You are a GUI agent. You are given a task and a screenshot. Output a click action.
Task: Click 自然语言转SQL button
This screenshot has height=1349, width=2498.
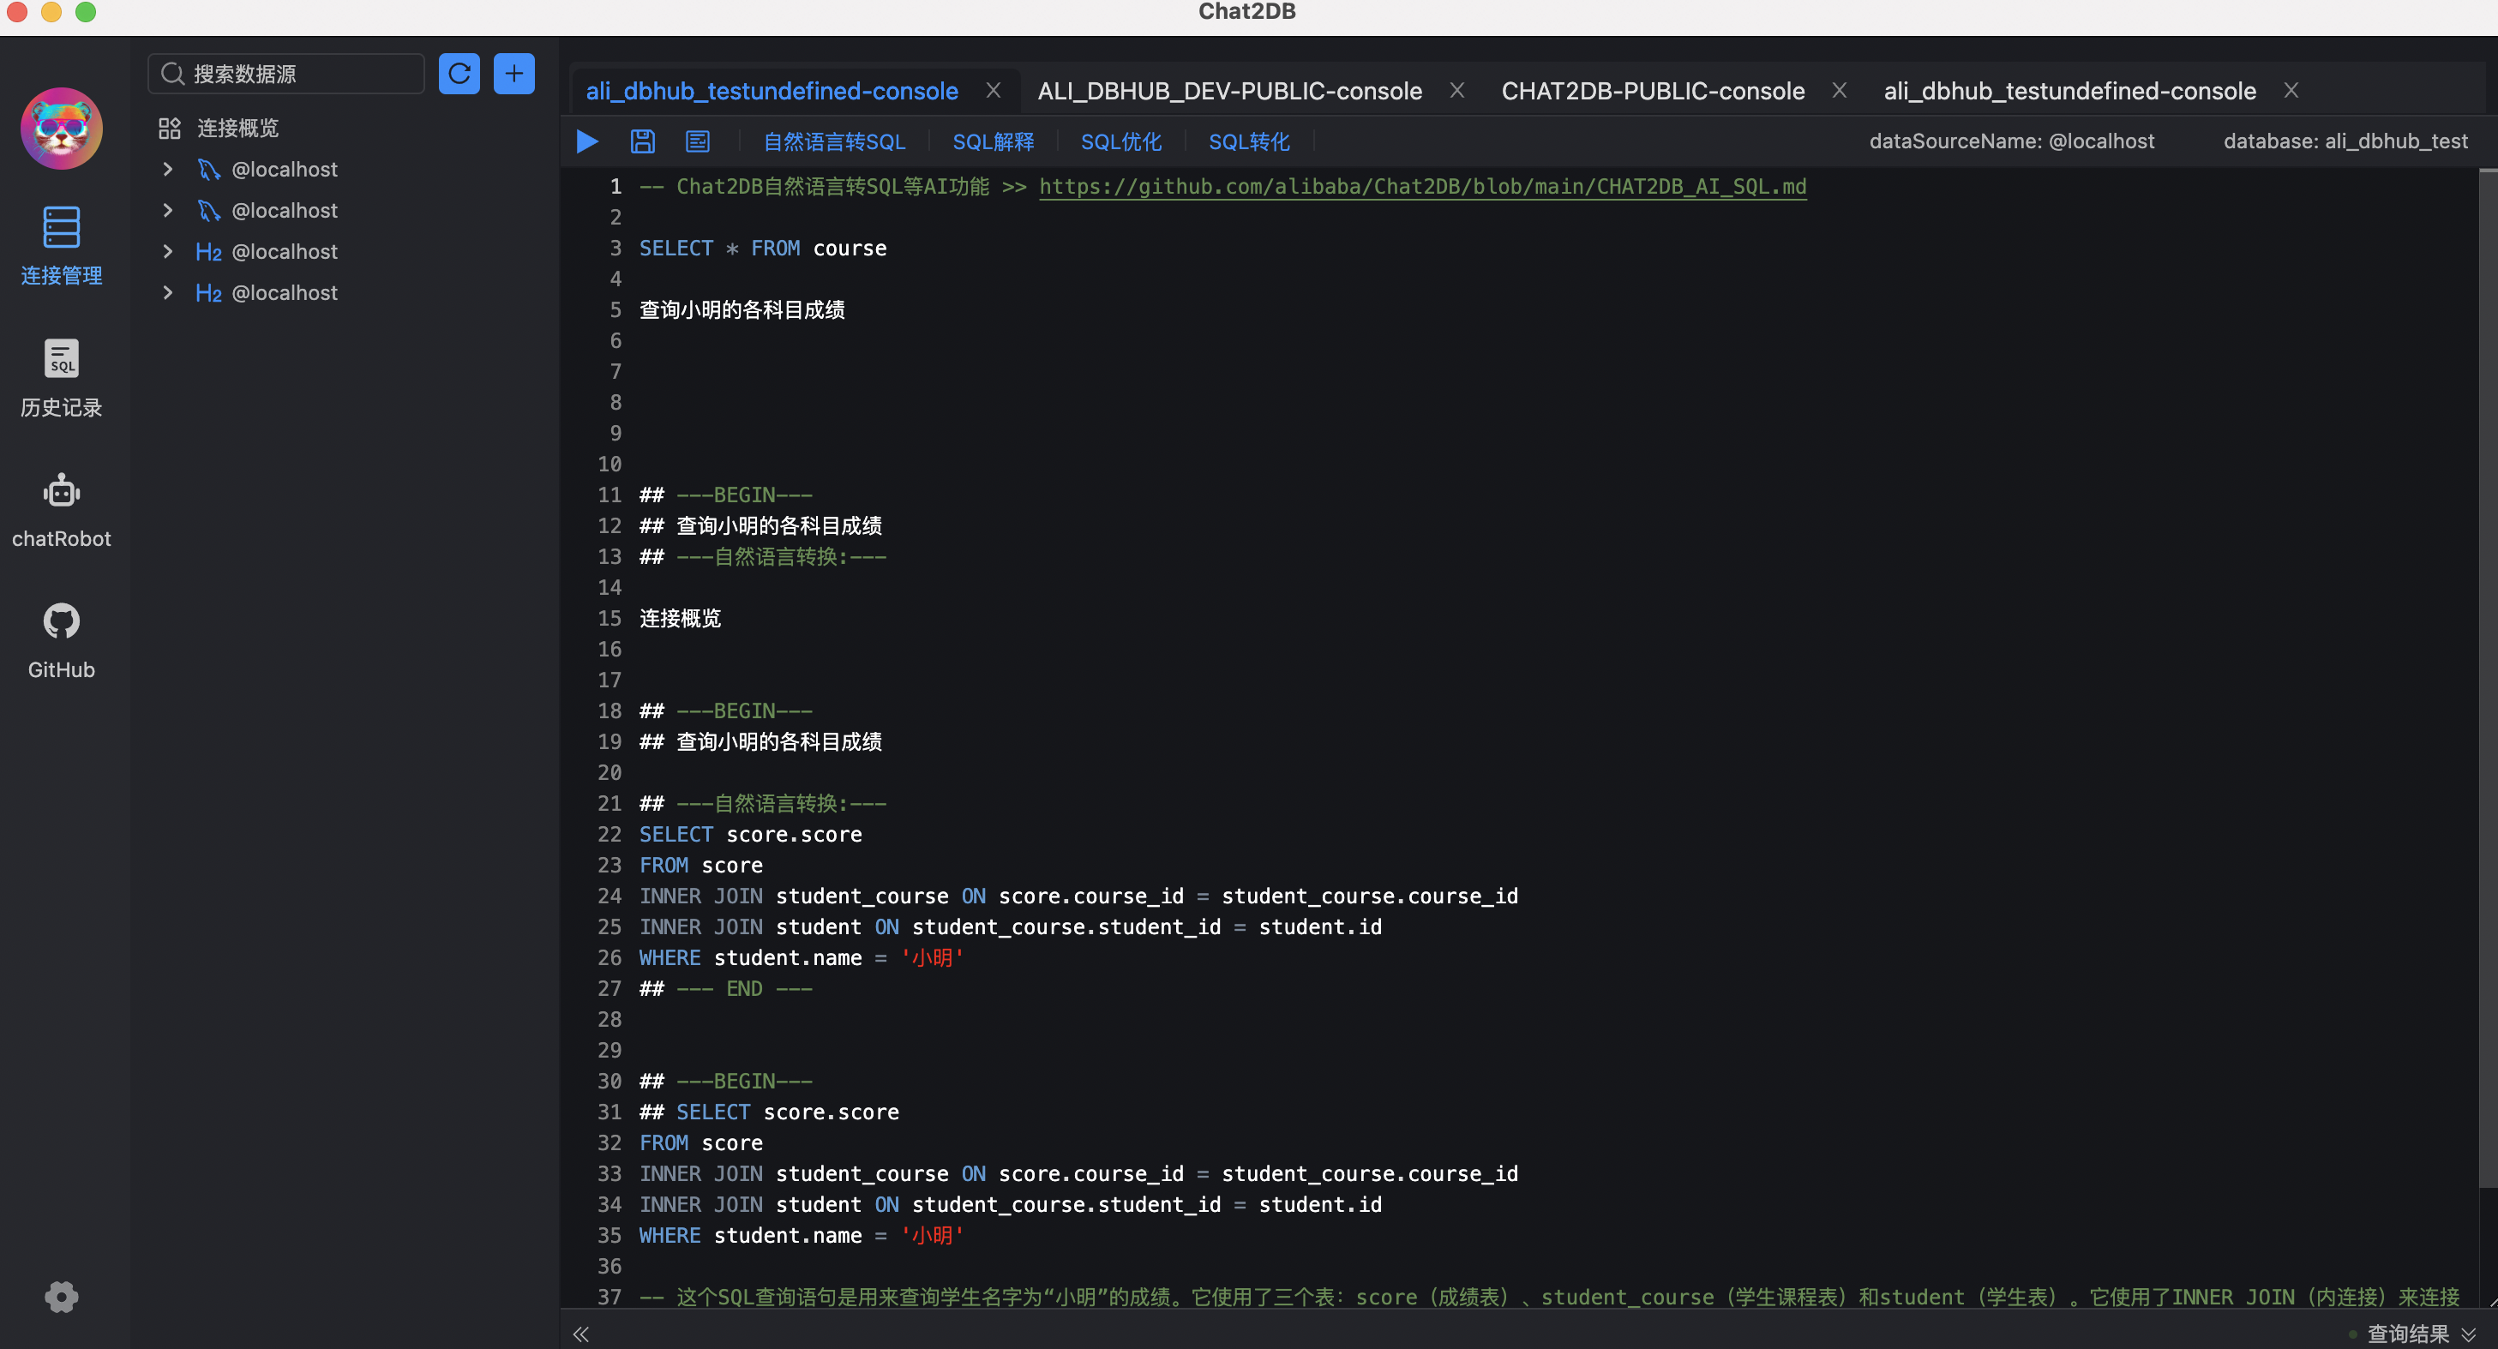[x=834, y=141]
